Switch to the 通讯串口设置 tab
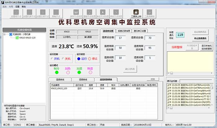 pyautogui.click(x=140, y=31)
